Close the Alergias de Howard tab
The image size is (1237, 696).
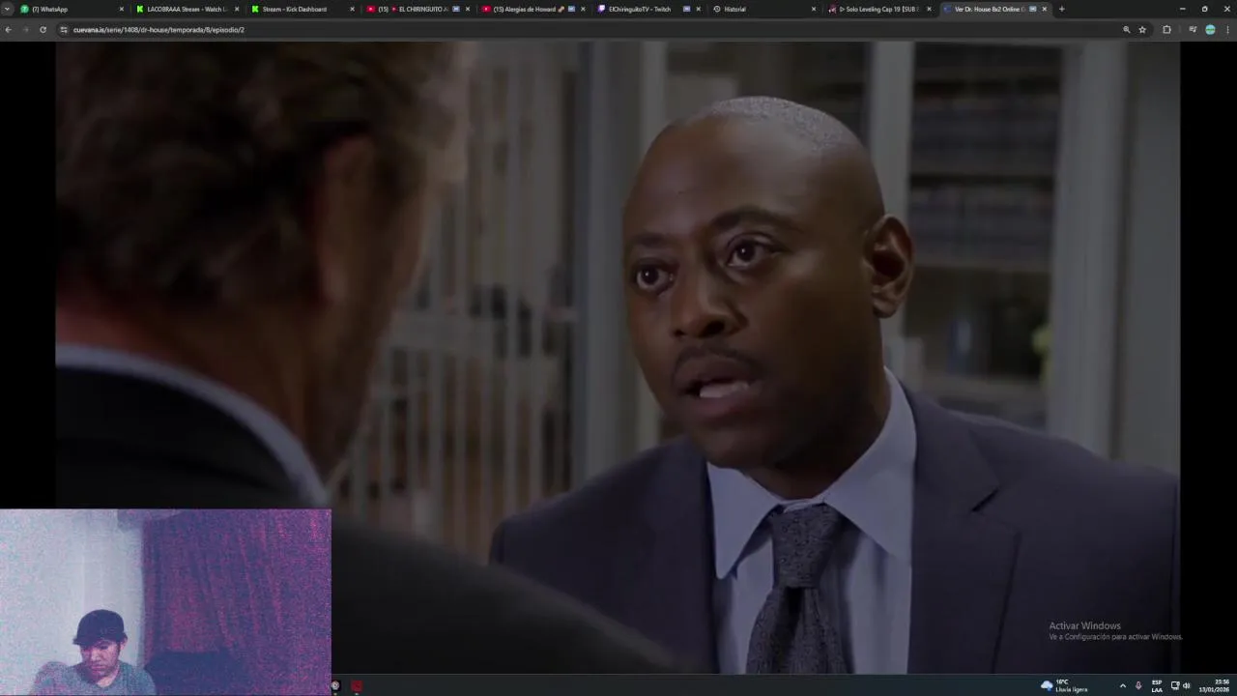pos(583,9)
